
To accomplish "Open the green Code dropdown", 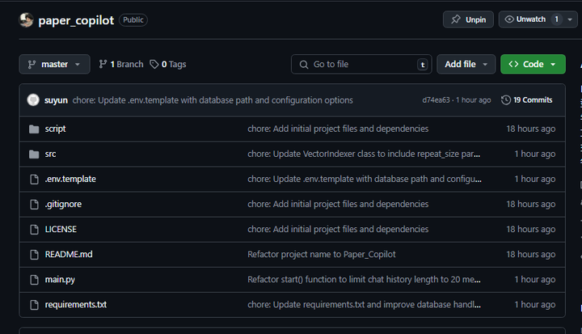I will coord(533,64).
